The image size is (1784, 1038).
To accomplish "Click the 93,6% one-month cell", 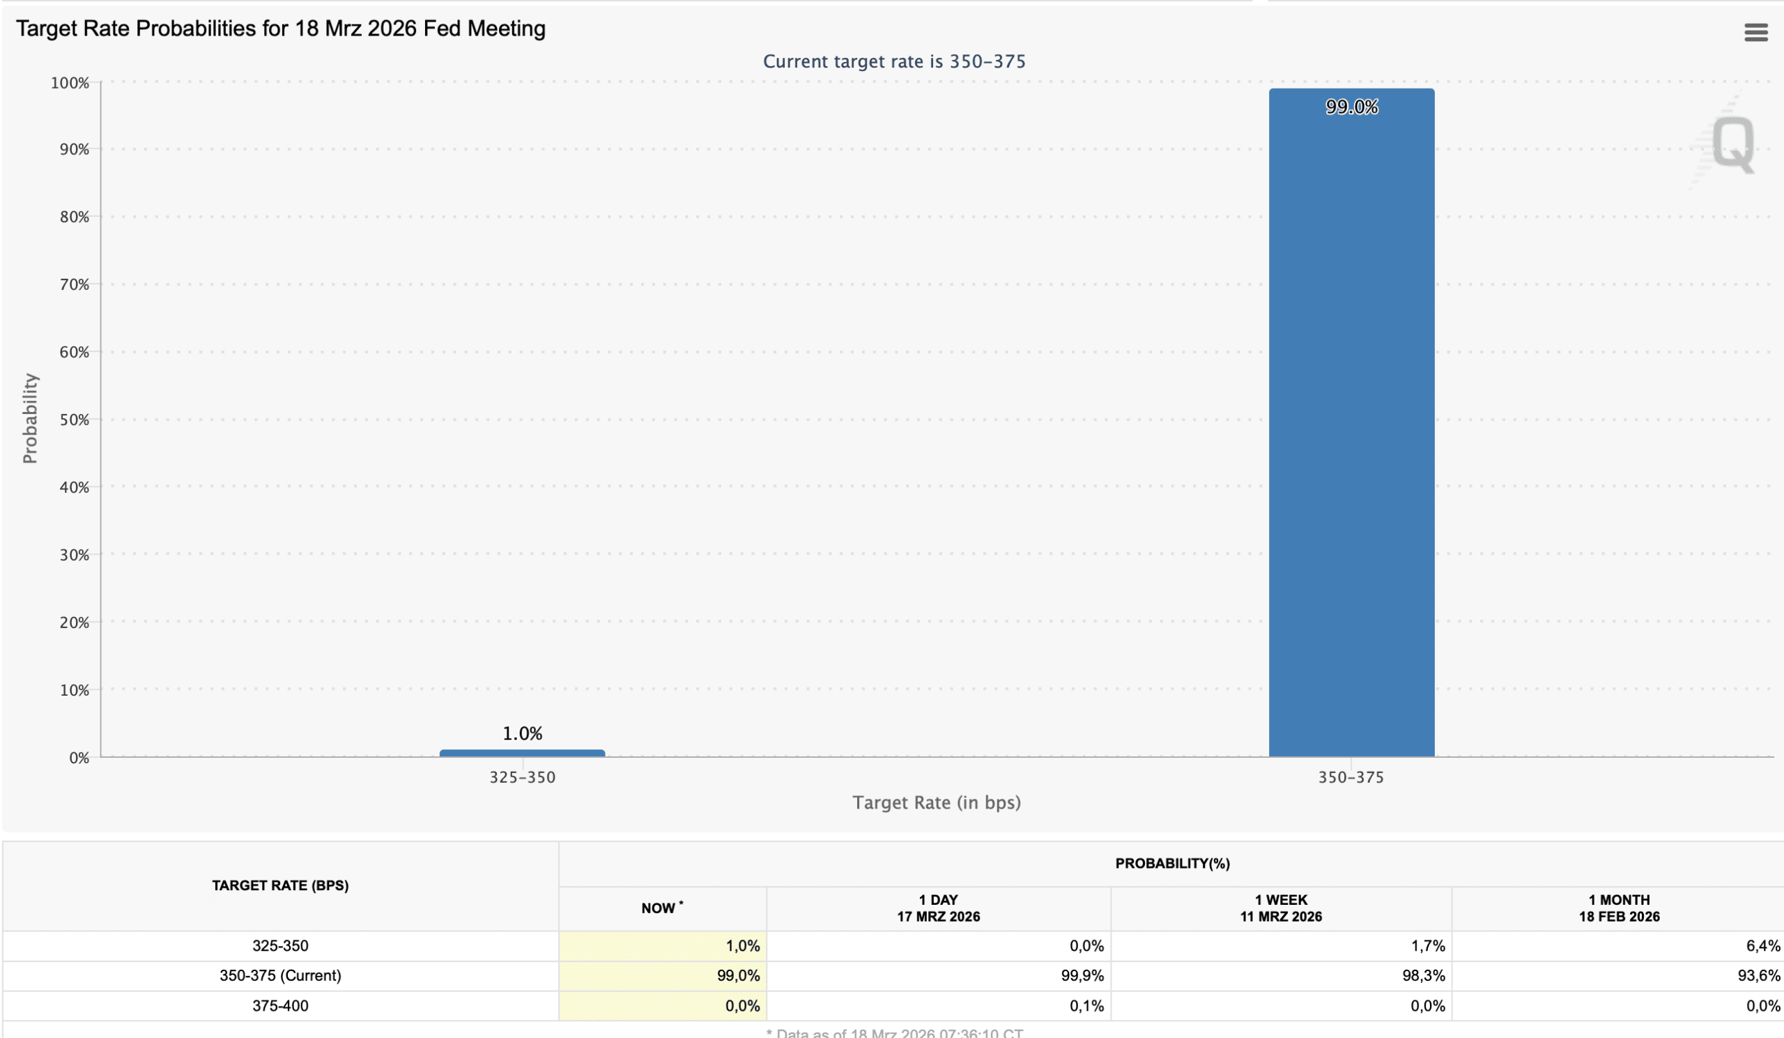I will point(1757,975).
